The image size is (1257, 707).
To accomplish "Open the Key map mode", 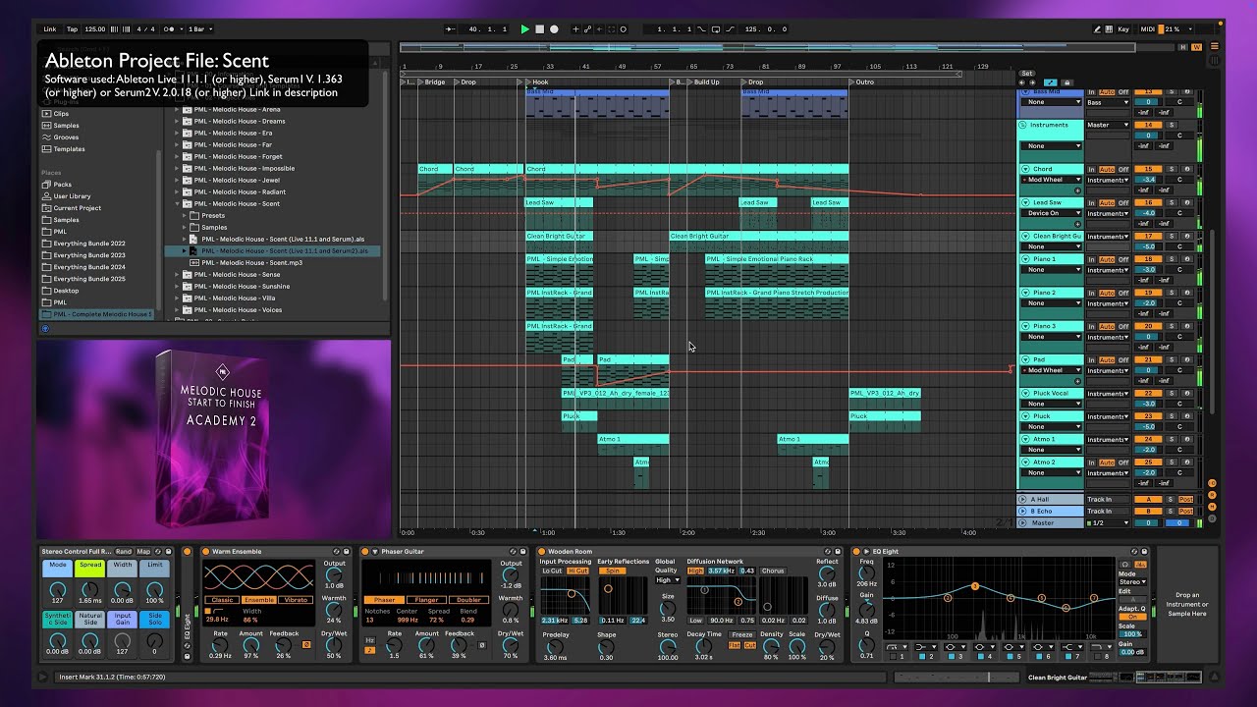I will tap(1123, 29).
